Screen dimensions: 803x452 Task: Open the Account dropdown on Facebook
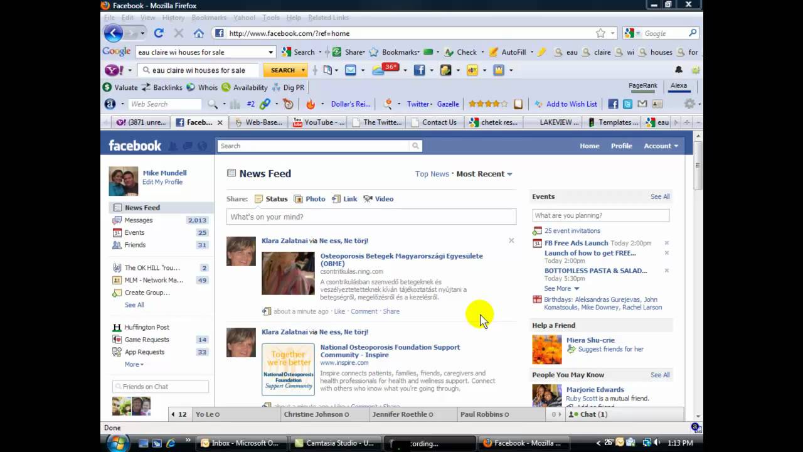click(x=661, y=146)
